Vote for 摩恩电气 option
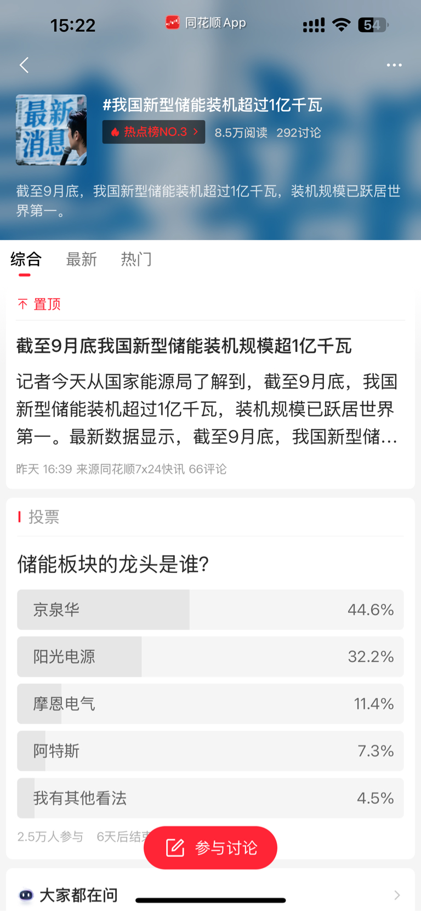 click(x=210, y=704)
